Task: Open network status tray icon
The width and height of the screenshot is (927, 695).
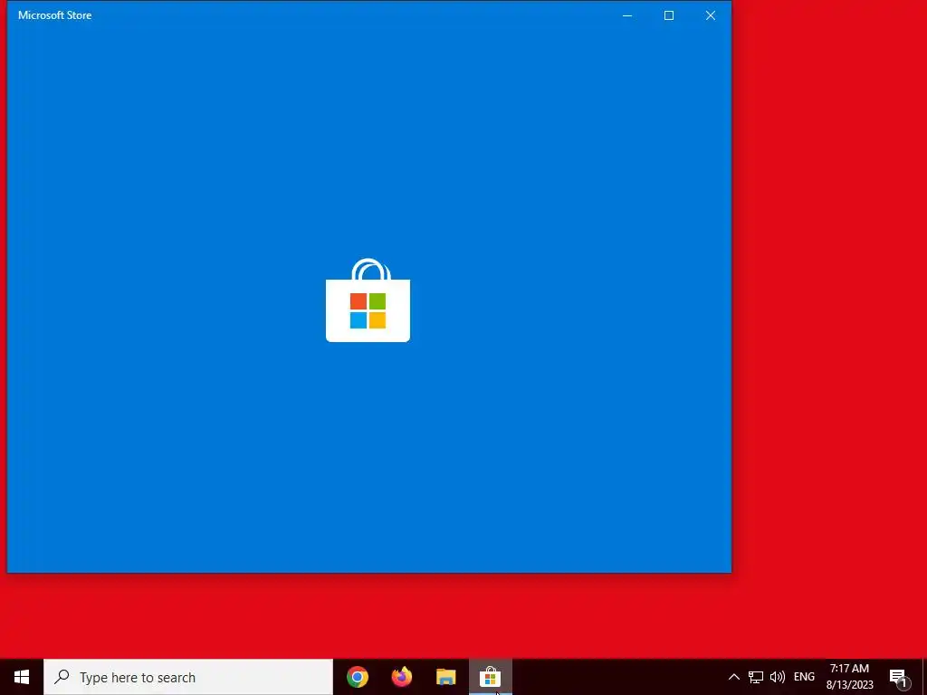Action: [x=756, y=677]
